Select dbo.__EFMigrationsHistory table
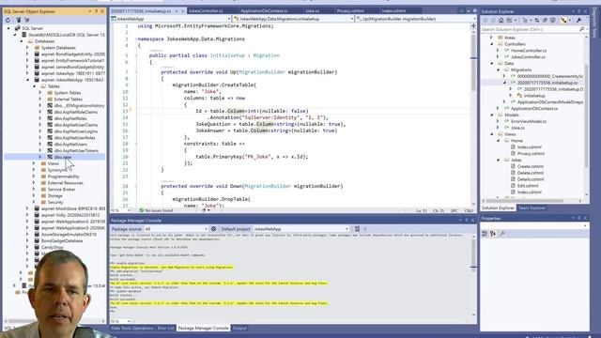The image size is (601, 338). 79,105
